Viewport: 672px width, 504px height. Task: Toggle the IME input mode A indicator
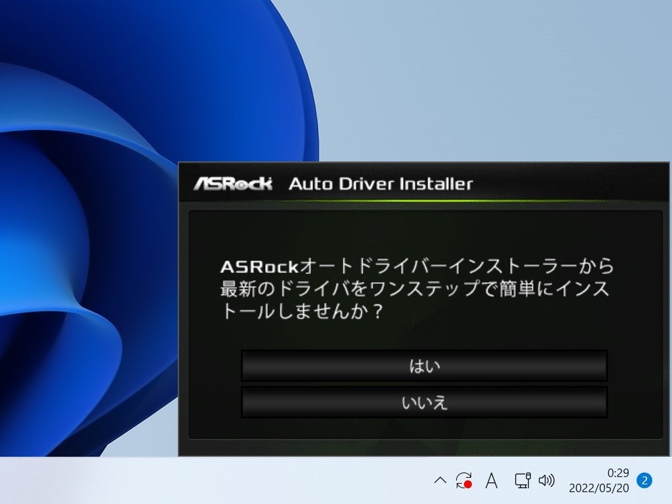(x=491, y=481)
